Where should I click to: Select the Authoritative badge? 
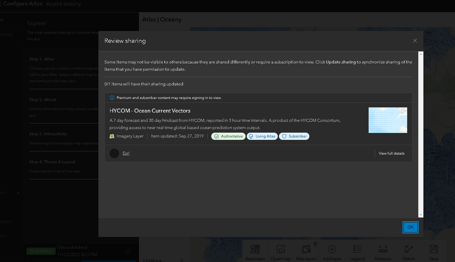[228, 136]
